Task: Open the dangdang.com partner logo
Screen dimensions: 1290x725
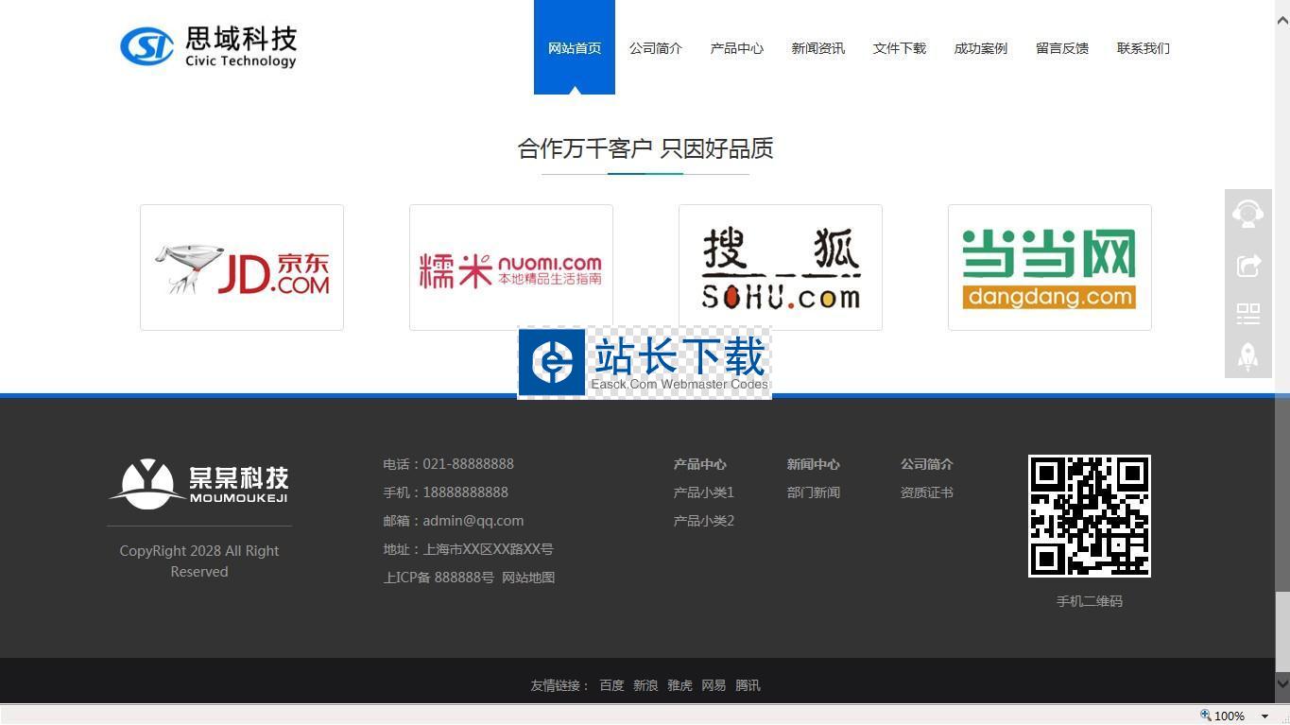Action: click(1050, 268)
